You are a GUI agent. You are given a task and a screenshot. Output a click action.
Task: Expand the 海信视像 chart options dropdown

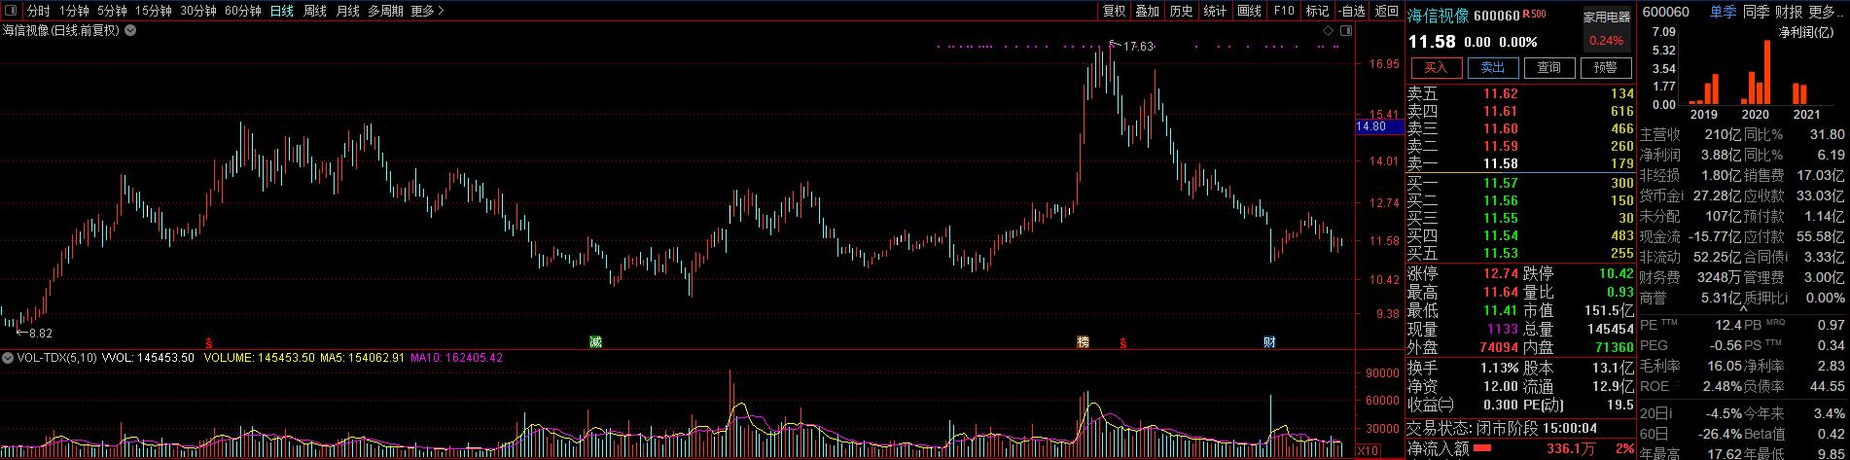[130, 31]
